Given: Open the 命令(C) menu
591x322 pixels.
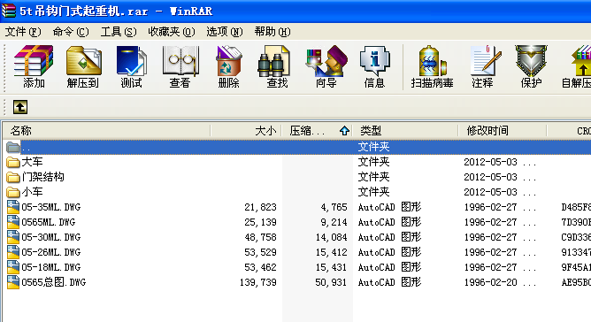Looking at the screenshot, I should (71, 32).
